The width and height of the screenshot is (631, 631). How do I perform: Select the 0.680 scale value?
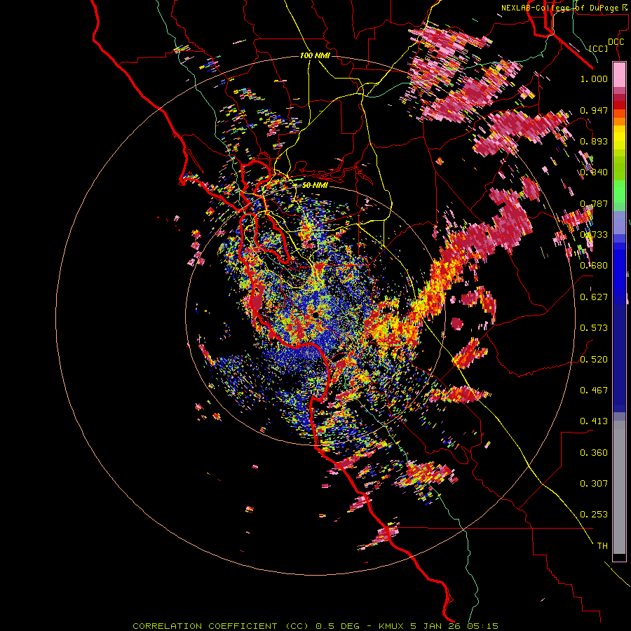pyautogui.click(x=594, y=266)
